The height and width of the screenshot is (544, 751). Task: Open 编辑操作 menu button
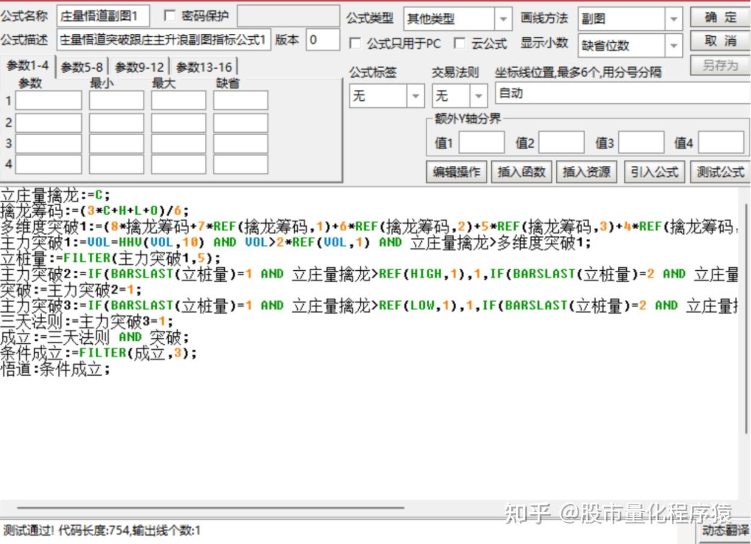456,172
